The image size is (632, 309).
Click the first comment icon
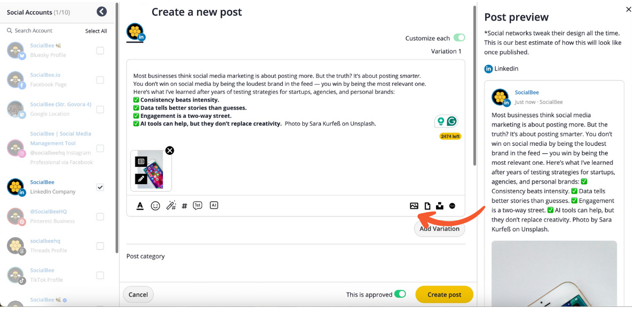(x=197, y=206)
